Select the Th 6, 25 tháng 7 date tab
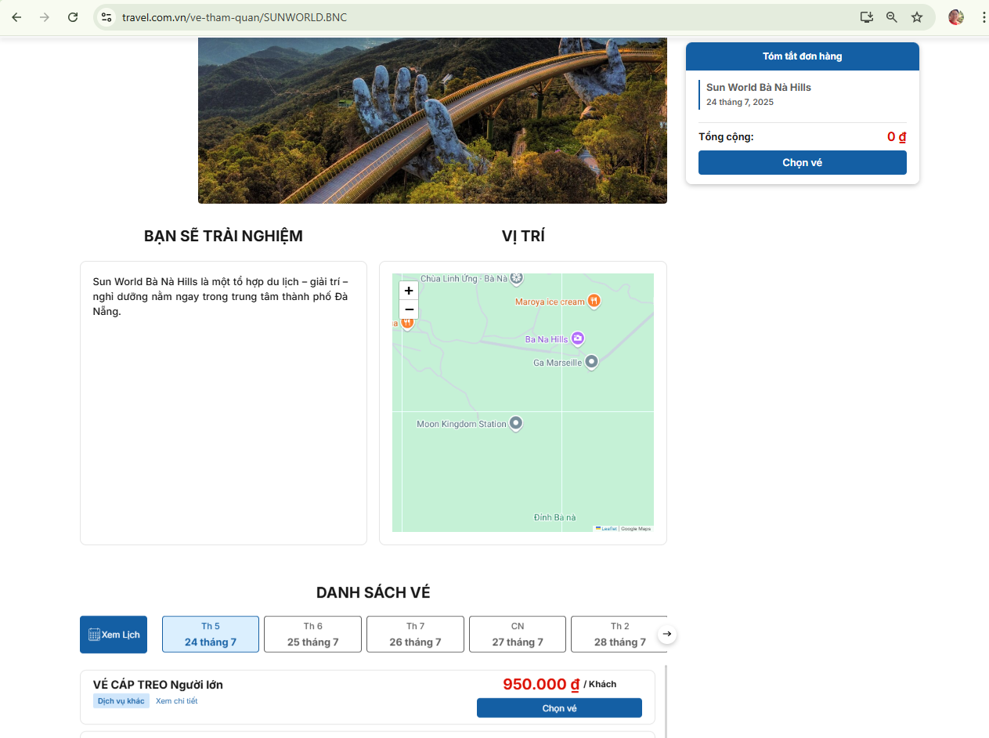 click(x=312, y=634)
